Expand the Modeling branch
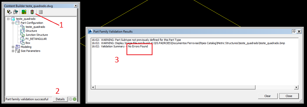307x107 pixels. coord(13,47)
